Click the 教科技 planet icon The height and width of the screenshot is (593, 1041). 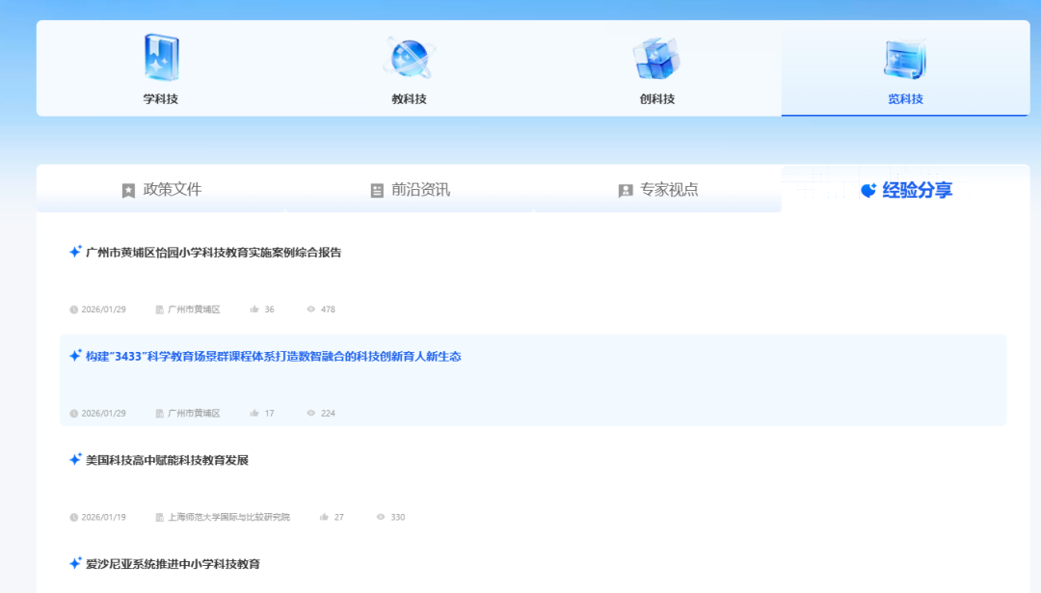pos(409,59)
